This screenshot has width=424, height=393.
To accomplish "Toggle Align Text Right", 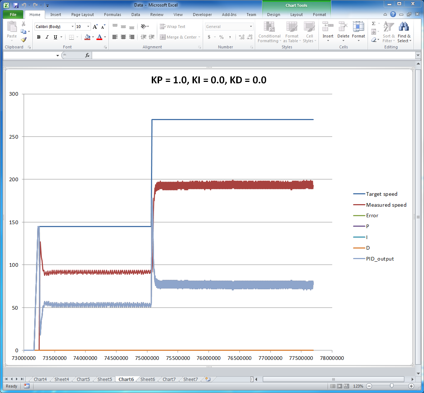I will pos(132,37).
